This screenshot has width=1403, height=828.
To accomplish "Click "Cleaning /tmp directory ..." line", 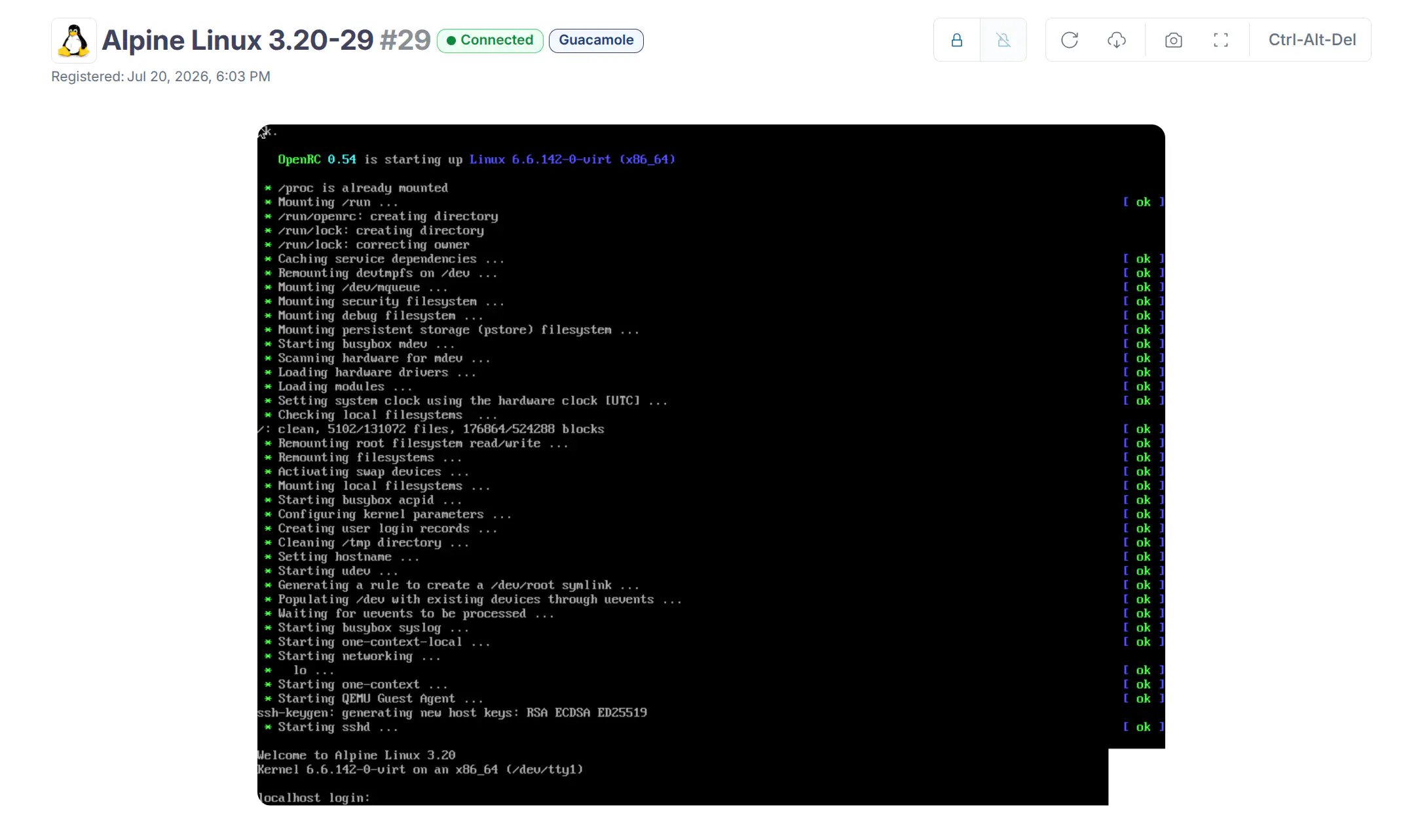I will (373, 543).
